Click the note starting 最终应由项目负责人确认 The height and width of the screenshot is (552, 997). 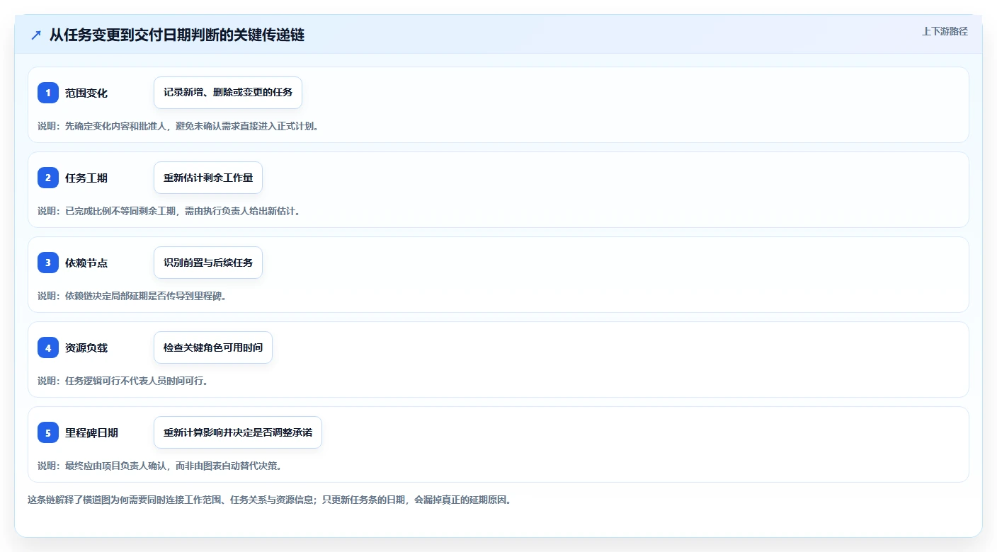159,466
